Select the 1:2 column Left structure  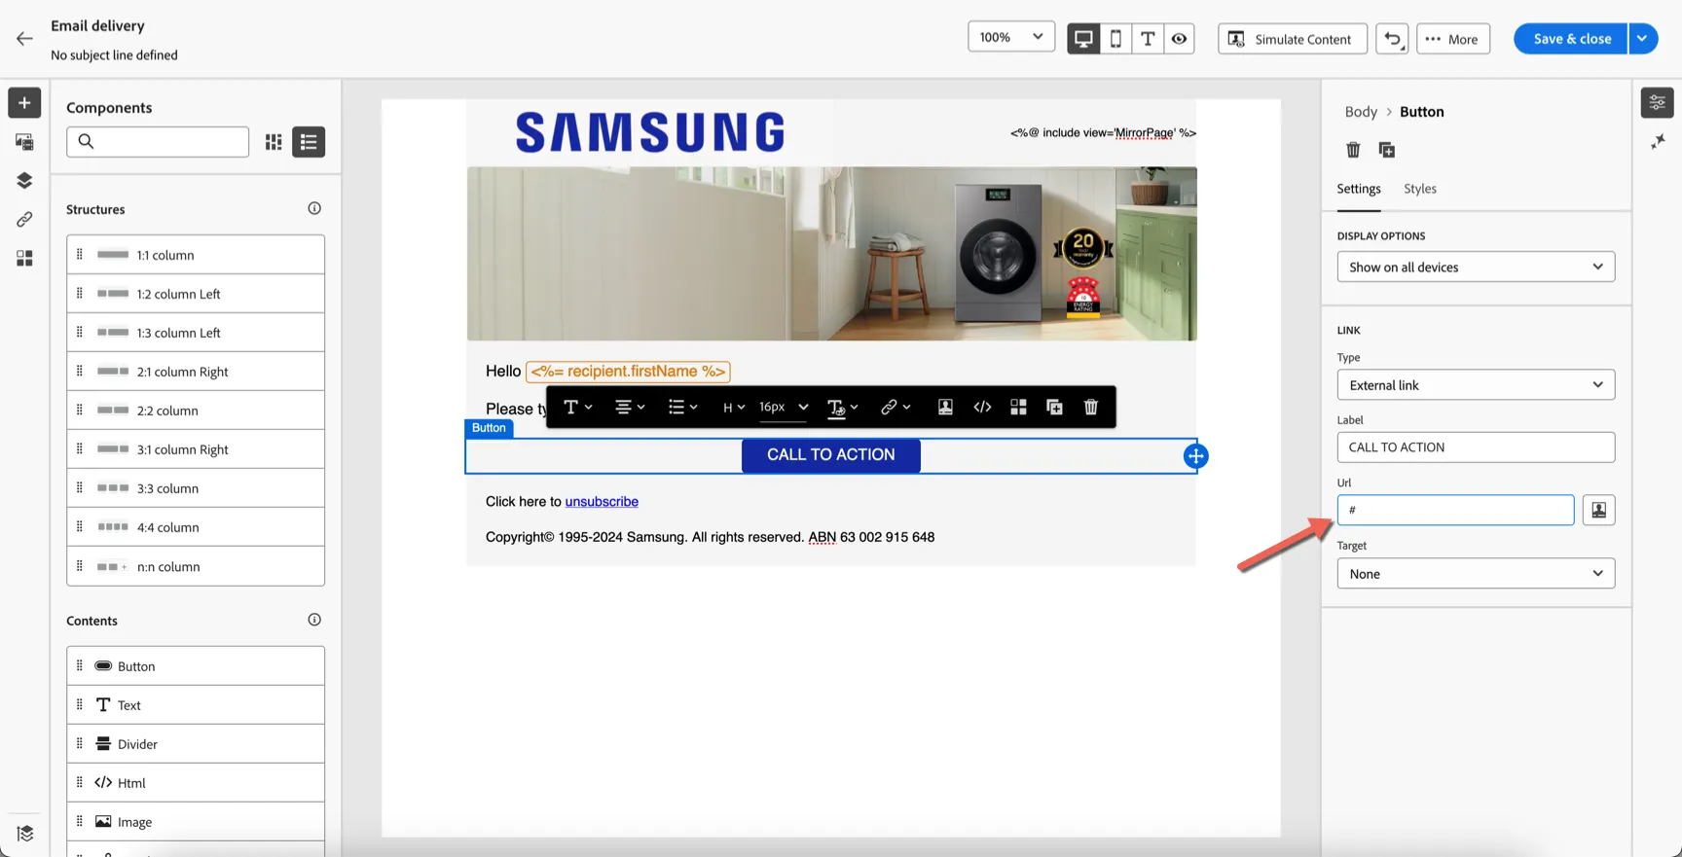[x=196, y=294]
